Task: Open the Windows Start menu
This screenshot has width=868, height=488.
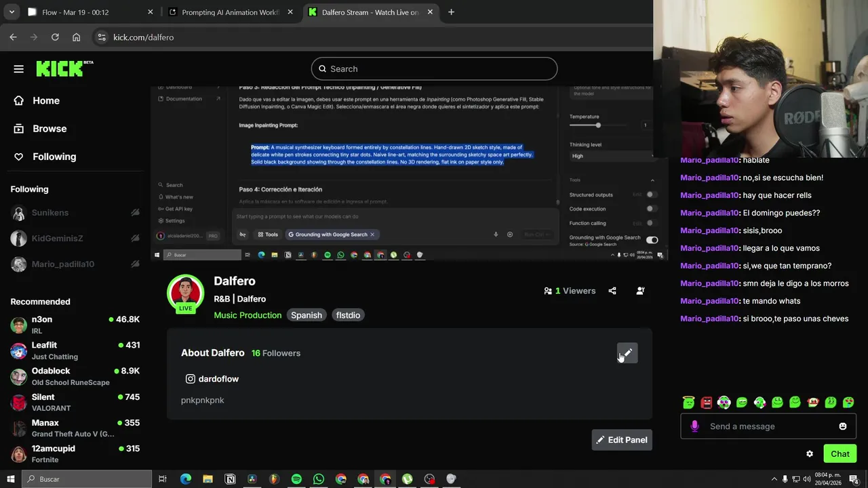Action: click(10, 479)
